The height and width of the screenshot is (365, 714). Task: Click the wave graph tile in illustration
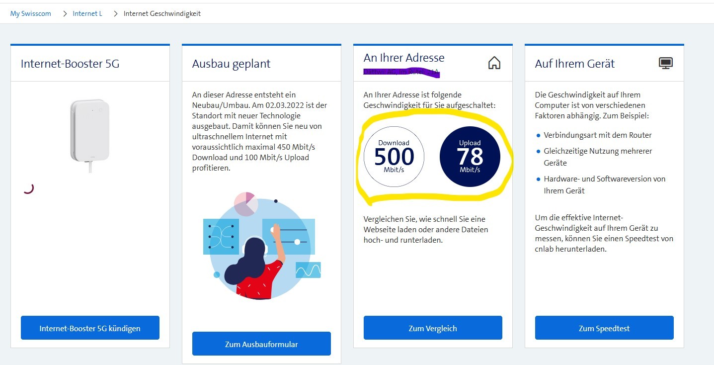308,270
